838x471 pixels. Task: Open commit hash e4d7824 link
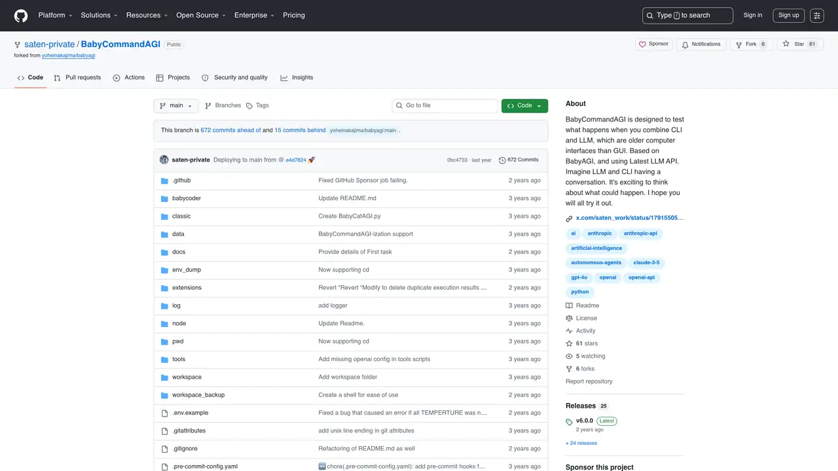coord(296,160)
